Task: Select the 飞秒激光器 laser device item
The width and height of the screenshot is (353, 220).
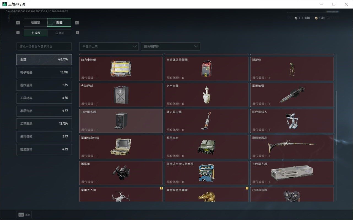Action: point(292,173)
